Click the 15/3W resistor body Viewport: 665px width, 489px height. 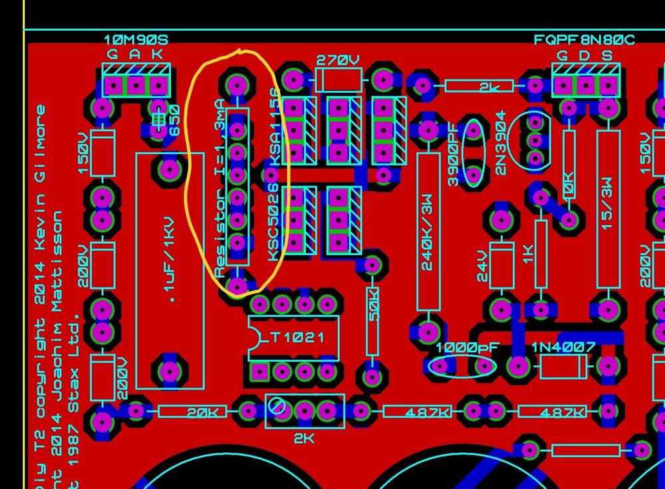pyautogui.click(x=608, y=209)
